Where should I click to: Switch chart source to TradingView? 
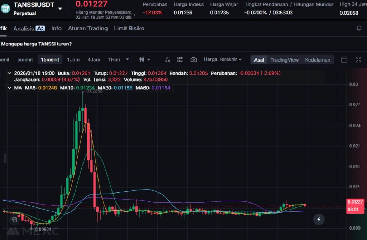tap(284, 60)
